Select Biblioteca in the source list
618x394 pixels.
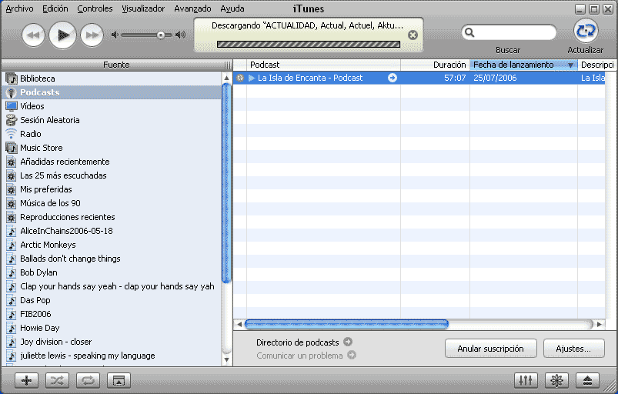pyautogui.click(x=112, y=78)
